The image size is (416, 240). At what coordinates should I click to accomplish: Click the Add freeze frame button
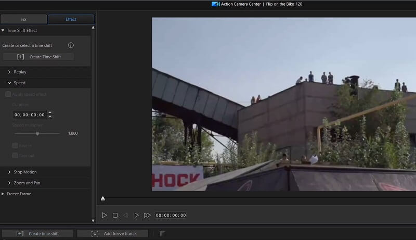point(113,234)
